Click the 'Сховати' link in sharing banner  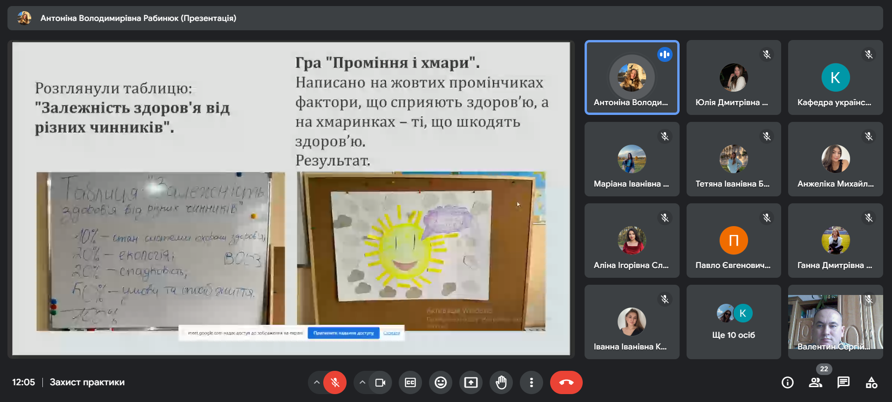tap(392, 333)
